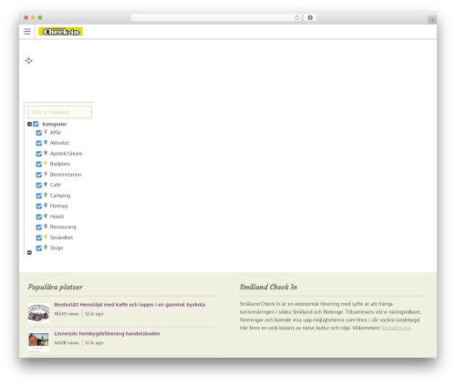Click the Stuga map pin icon
Viewport: 456px width, 385px height.
[x=46, y=248]
